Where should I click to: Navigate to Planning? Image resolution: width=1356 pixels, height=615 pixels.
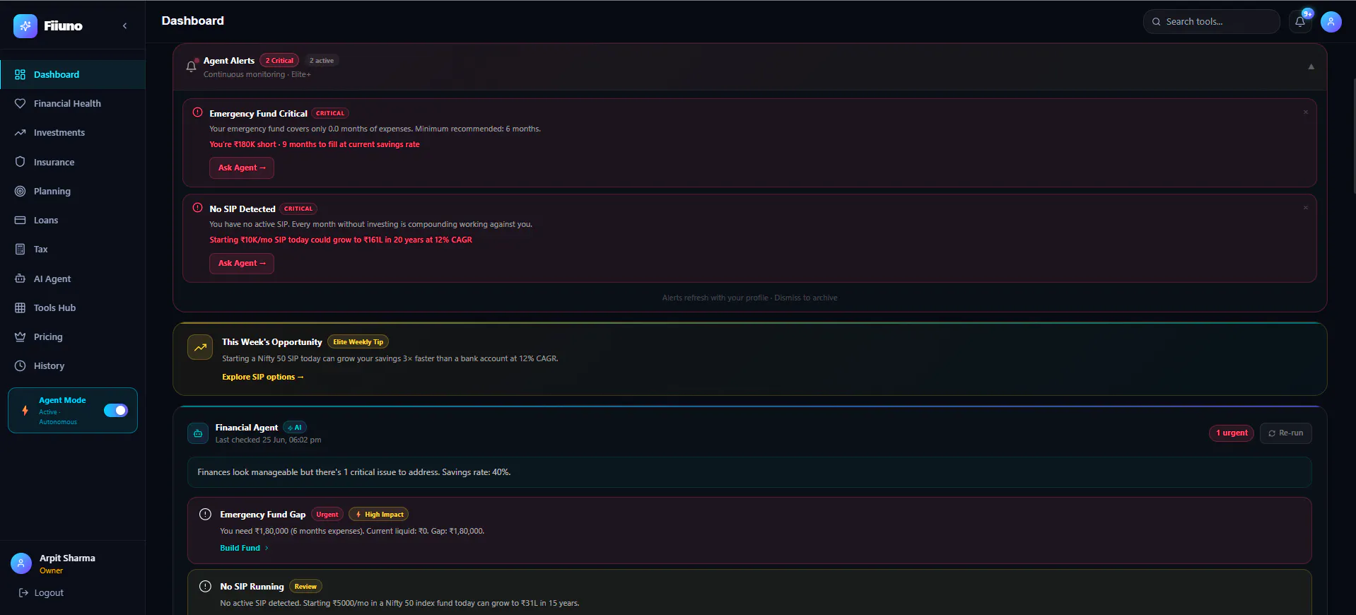coord(73,191)
